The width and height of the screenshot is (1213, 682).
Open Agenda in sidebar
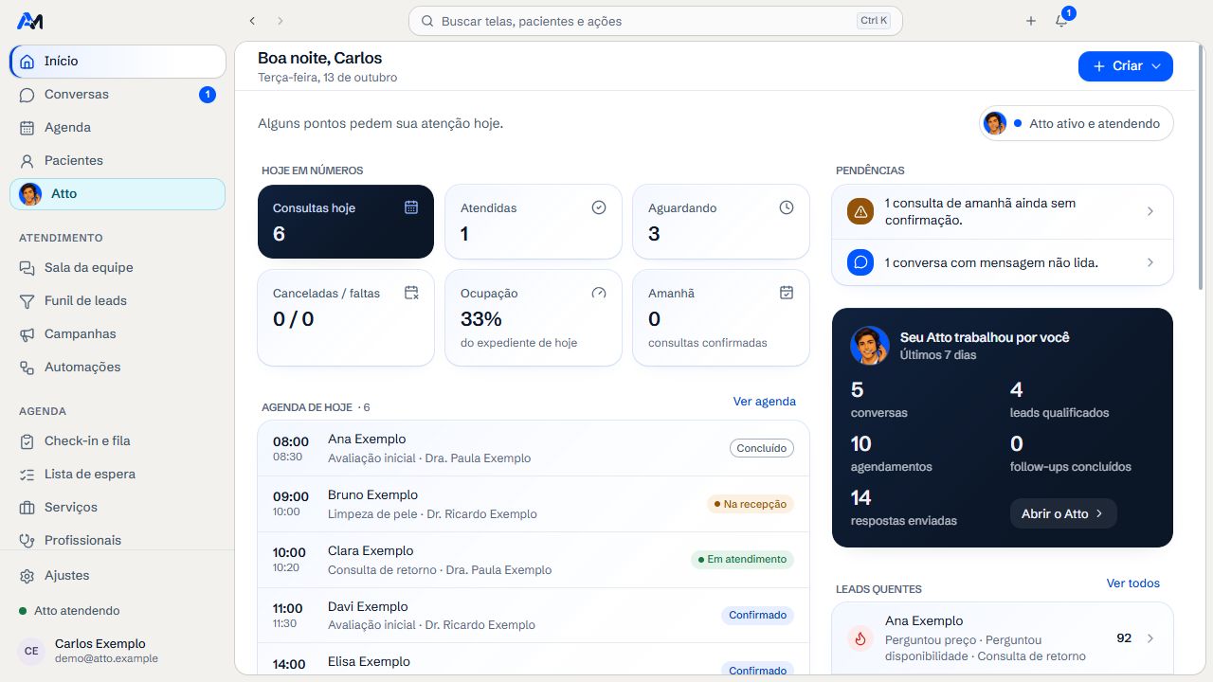coord(118,127)
